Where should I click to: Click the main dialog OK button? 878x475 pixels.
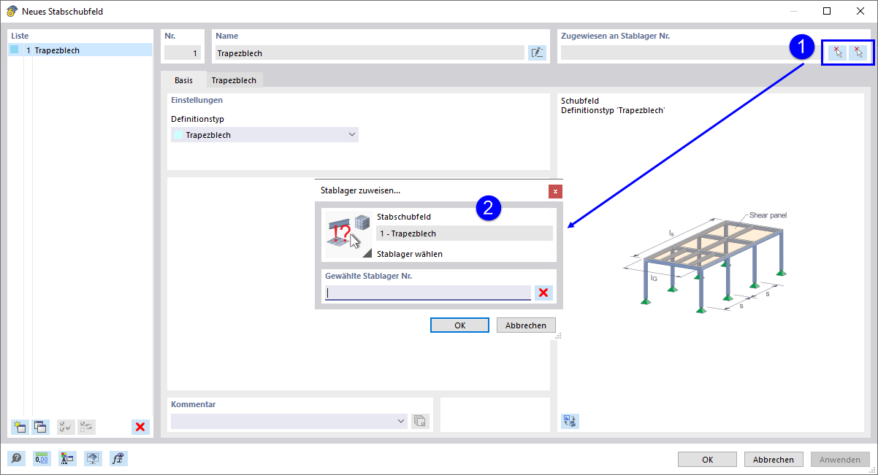[x=708, y=460]
